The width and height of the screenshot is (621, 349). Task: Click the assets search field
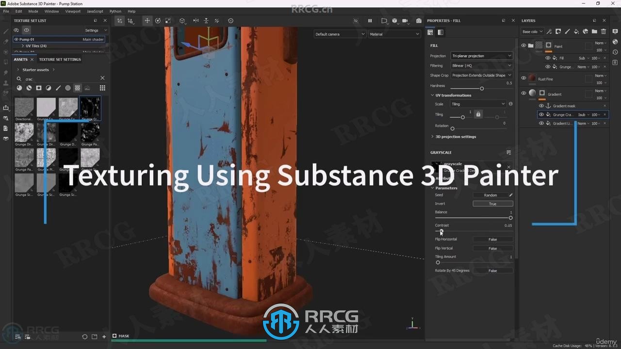61,79
